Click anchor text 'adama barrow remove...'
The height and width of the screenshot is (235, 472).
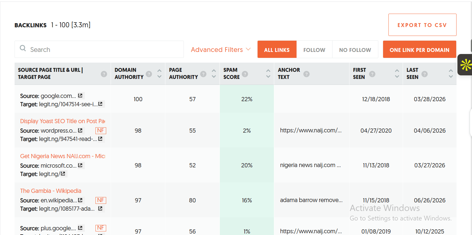click(311, 200)
